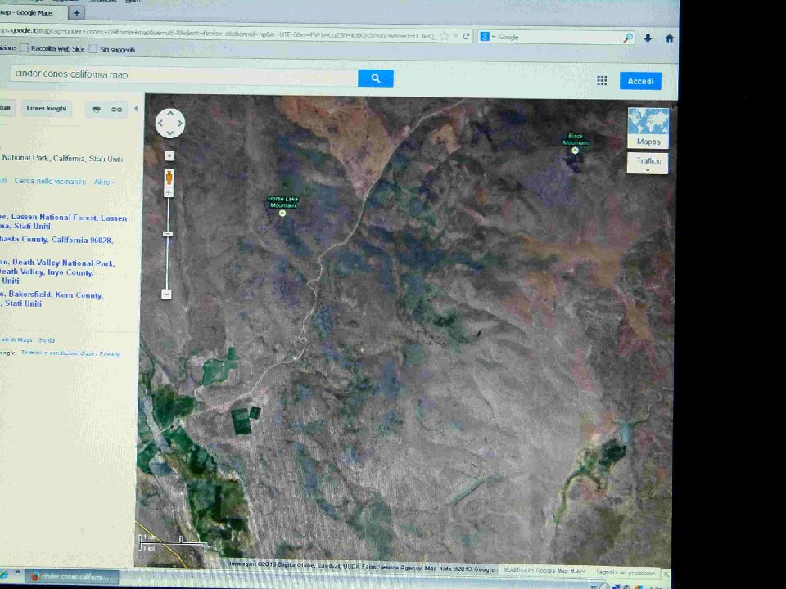Click the Termini e condizioni d'uso link

tap(57, 353)
